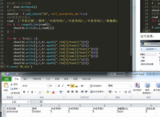The height and width of the screenshot is (117, 160).
Task: Click Merge & Center (合并后居中) button
Action: (97, 92)
